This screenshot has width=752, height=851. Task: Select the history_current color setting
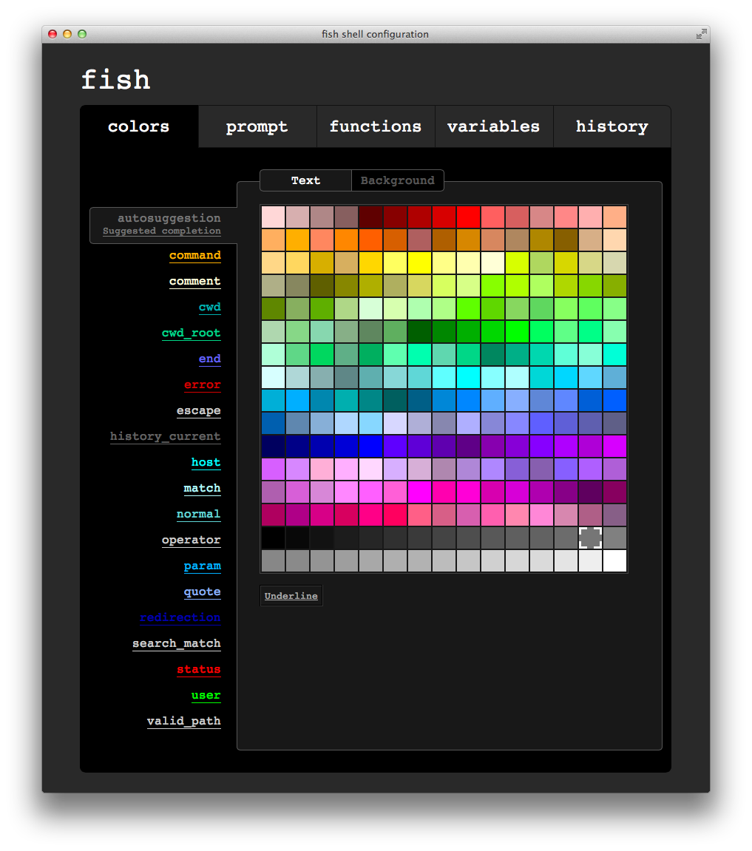165,436
